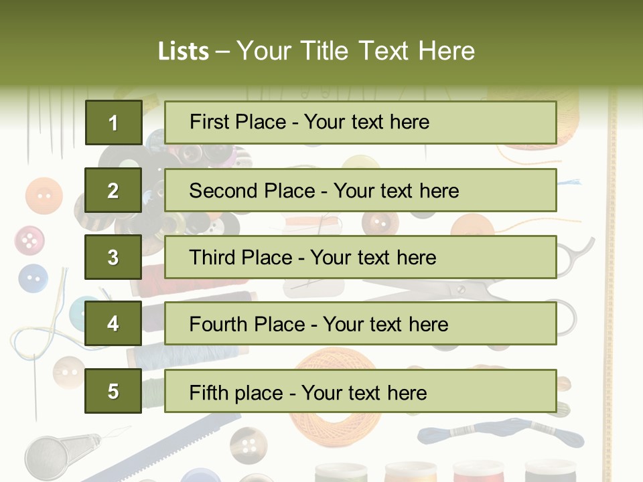Click the number 1 box
Screen dimensions: 643x482
coord(113,123)
